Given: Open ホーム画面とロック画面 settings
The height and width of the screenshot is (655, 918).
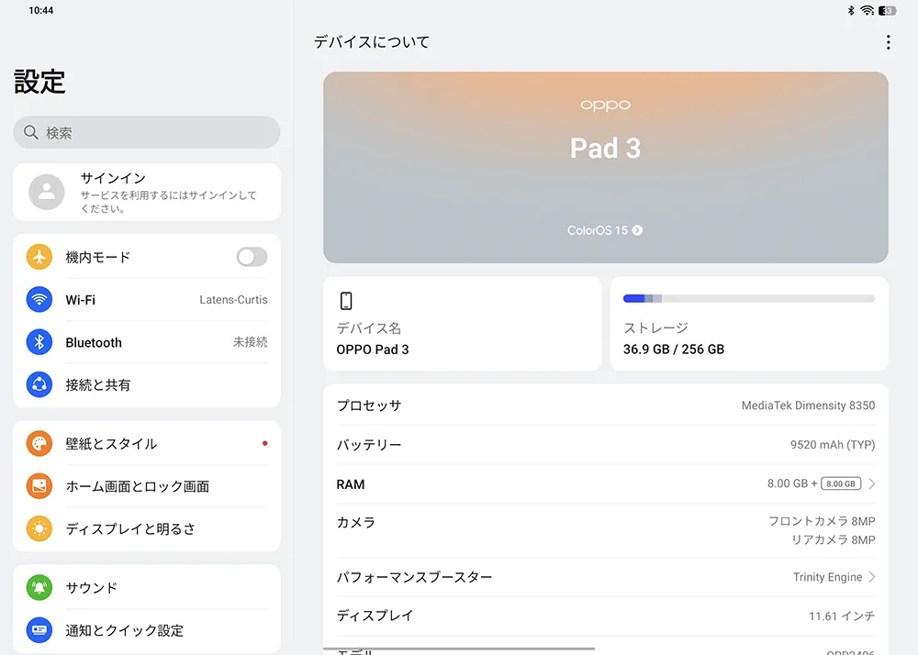Looking at the screenshot, I should point(147,486).
